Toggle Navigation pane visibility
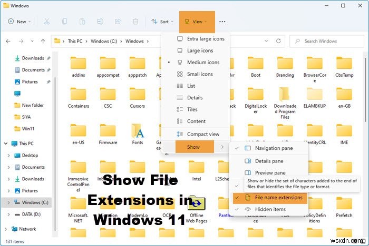Screen dimensions: 369x246 (269, 148)
